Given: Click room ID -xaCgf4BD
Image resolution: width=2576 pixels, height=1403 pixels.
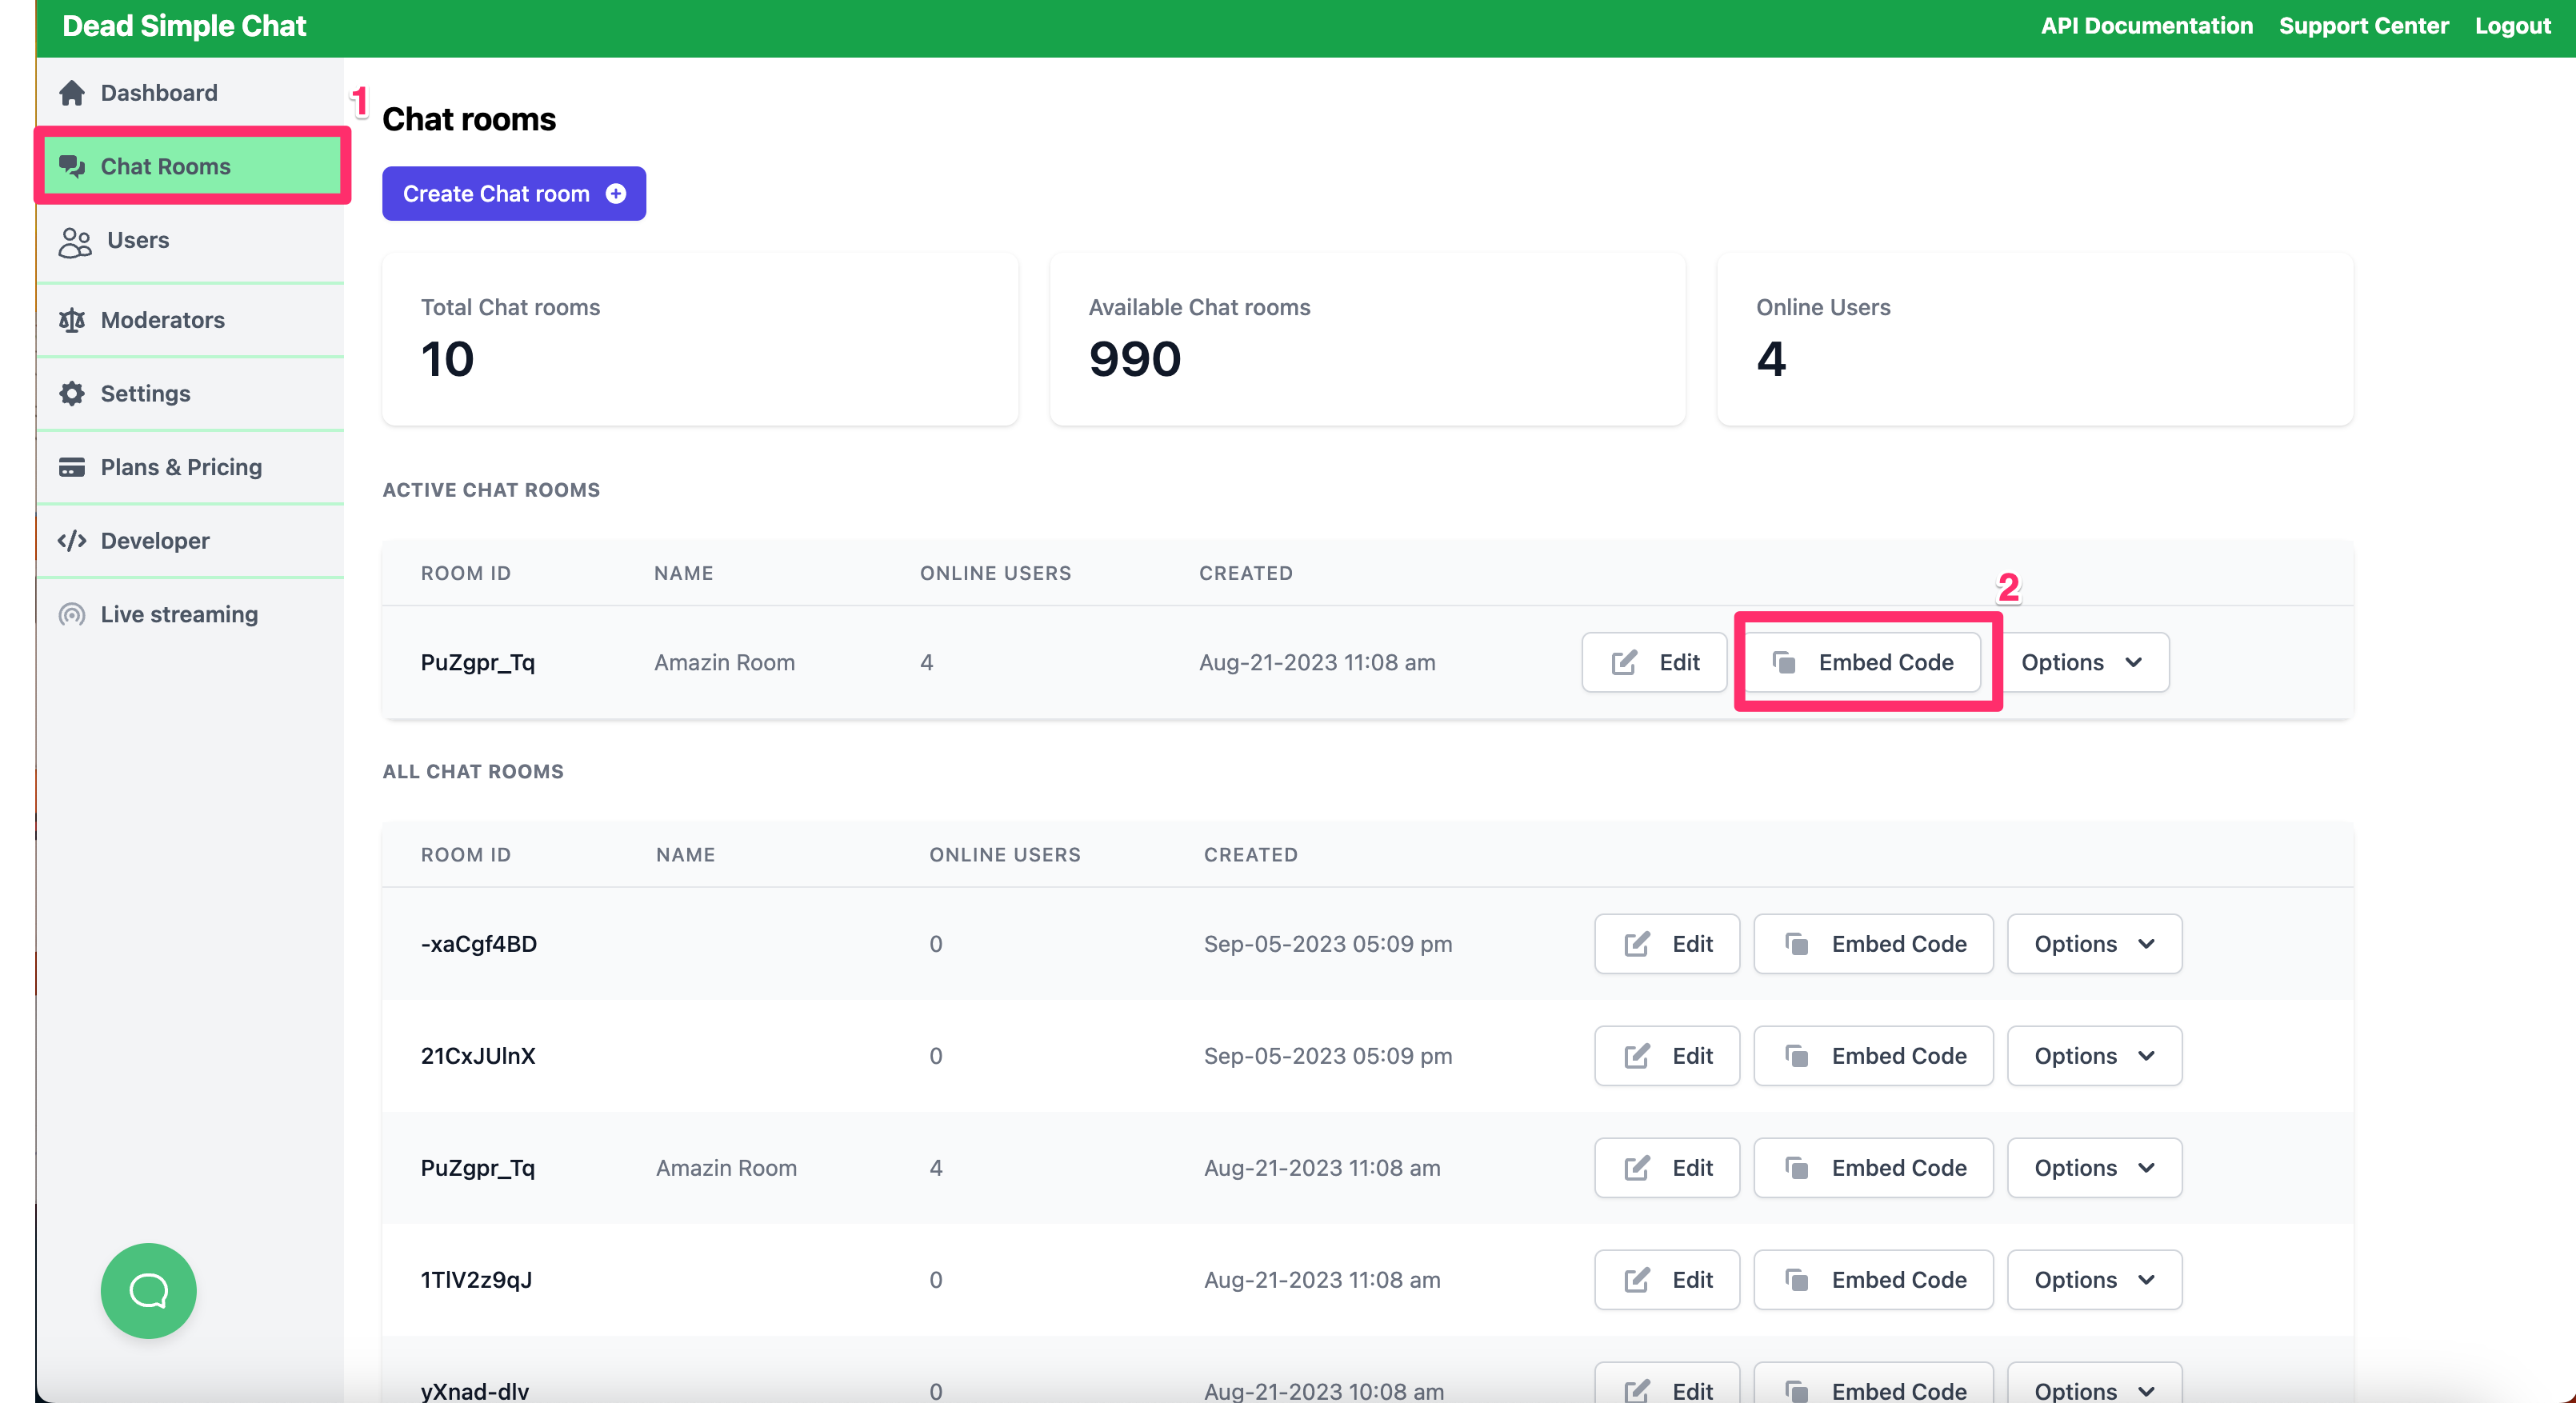Looking at the screenshot, I should click(479, 944).
